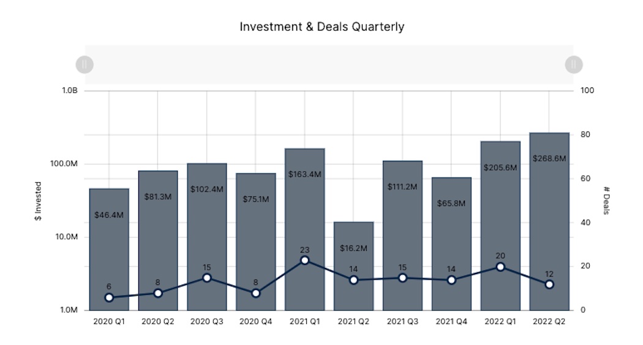
Task: Click the 2021 Q2 deals marker (14)
Action: point(354,280)
